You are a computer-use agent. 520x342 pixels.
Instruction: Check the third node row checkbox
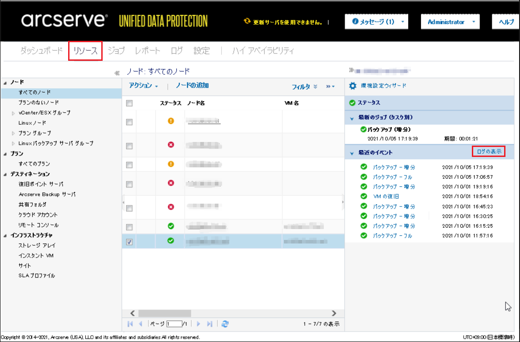(x=129, y=165)
